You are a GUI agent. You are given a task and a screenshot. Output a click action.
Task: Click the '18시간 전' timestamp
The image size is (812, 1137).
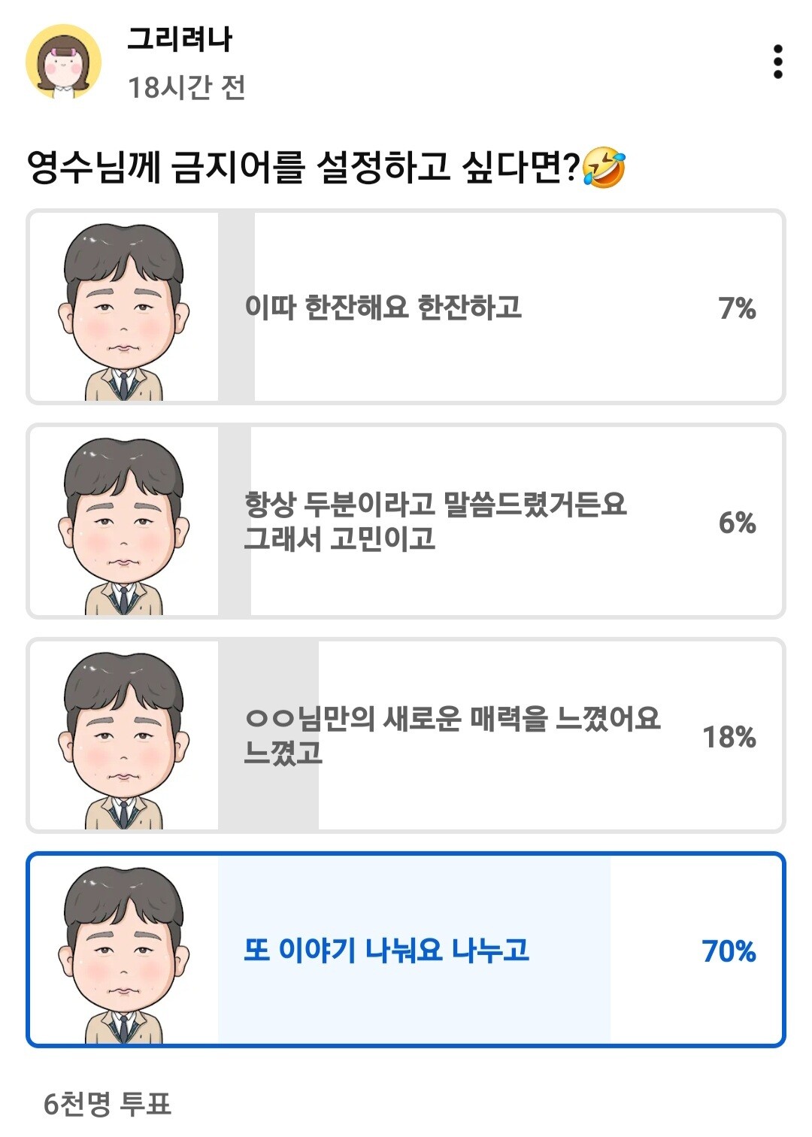coord(186,88)
